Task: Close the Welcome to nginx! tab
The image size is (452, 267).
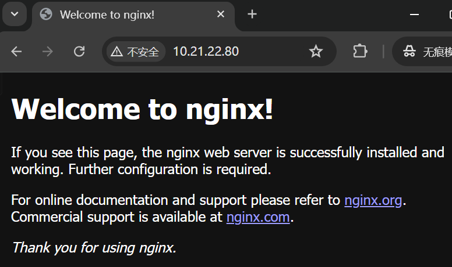Action: 221,15
